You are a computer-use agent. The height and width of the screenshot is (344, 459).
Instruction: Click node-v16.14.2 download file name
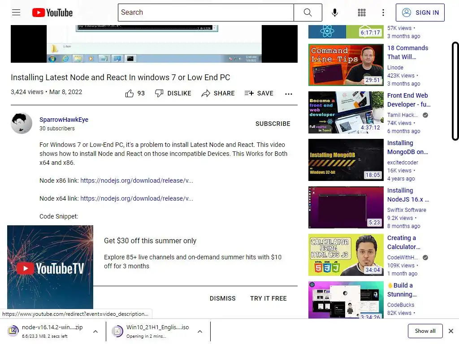[52, 327]
